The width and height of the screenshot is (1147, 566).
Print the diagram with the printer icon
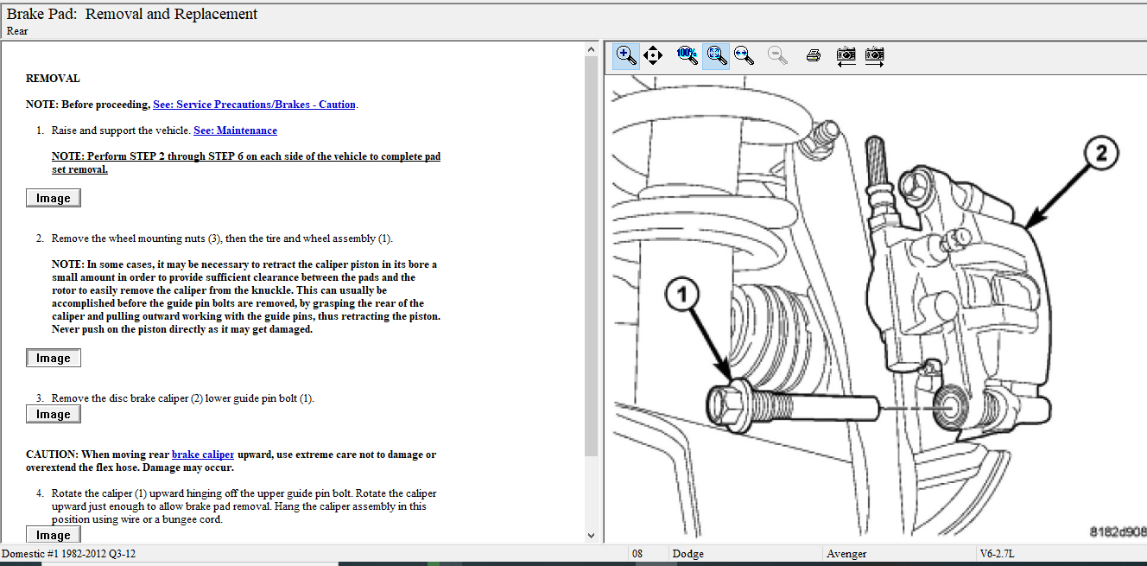pos(813,56)
